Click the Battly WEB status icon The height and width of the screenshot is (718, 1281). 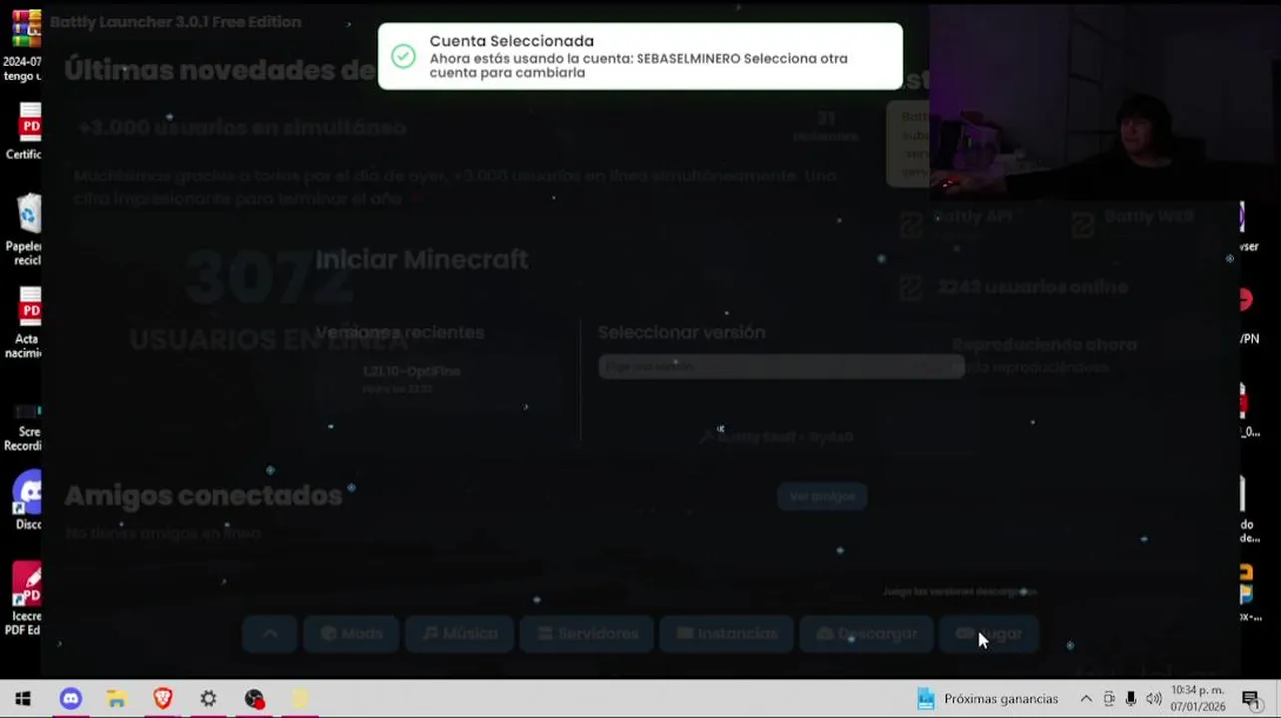pyautogui.click(x=1082, y=224)
